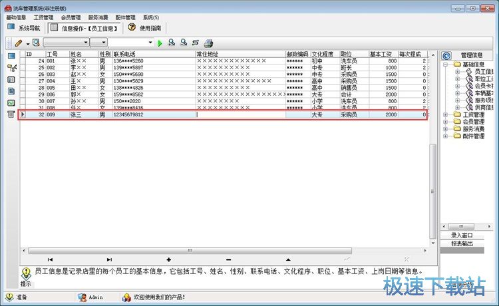Open the small operator combo box in the toolbar
Viewport: 499px width, 306px height.
pos(98,43)
